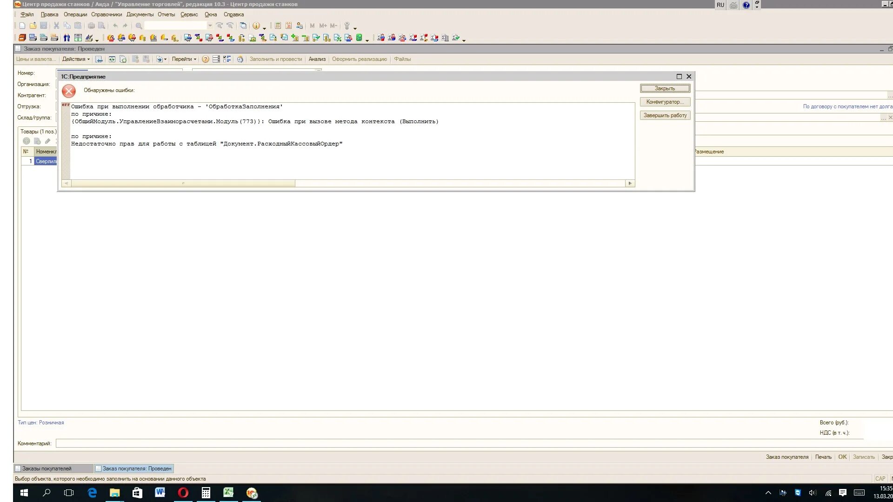The height and width of the screenshot is (502, 893).
Task: Click the info icon in the main toolbar
Action: tap(256, 26)
